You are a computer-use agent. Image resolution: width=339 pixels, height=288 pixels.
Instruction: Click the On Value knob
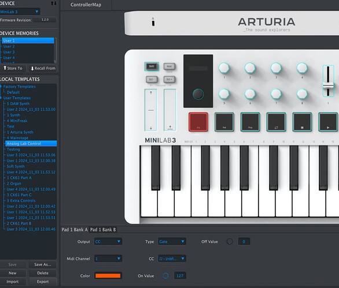pos(165,276)
